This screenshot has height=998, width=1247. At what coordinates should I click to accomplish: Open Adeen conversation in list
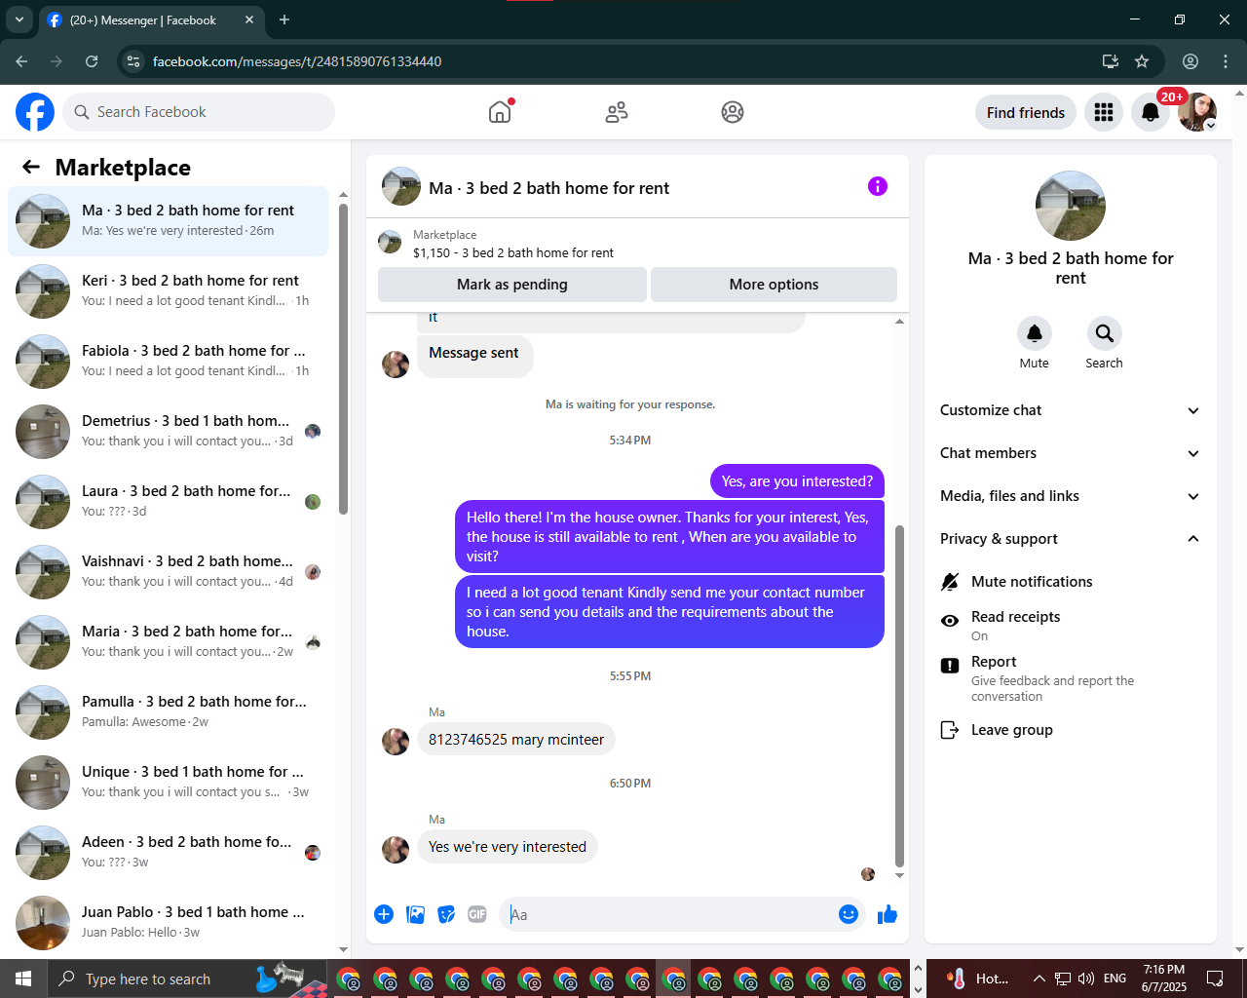(x=168, y=853)
